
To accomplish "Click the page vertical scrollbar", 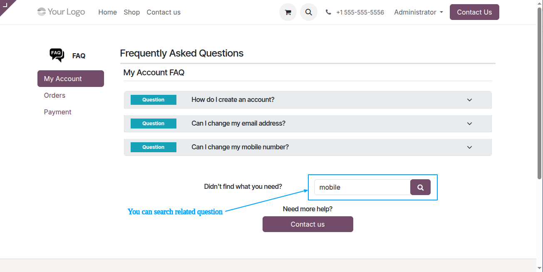I will click(x=540, y=94).
